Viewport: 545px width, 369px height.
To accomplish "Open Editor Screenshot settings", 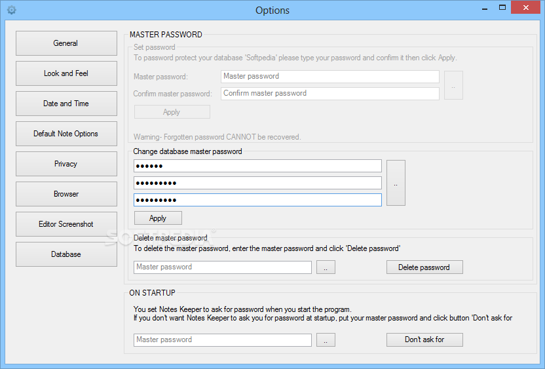I will tap(66, 224).
